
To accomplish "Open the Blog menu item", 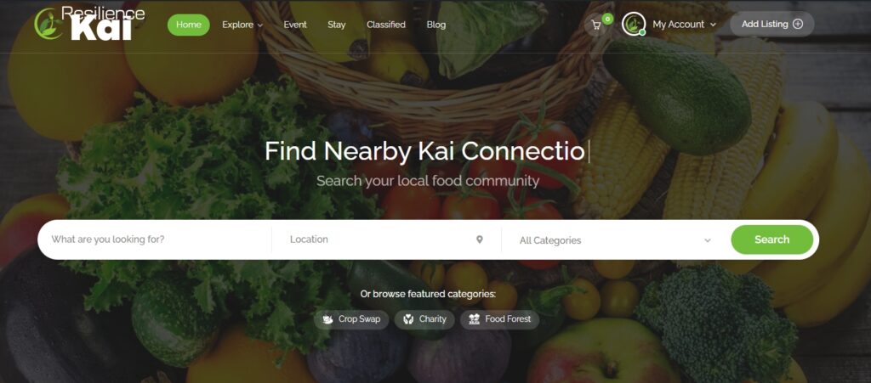I will [436, 25].
